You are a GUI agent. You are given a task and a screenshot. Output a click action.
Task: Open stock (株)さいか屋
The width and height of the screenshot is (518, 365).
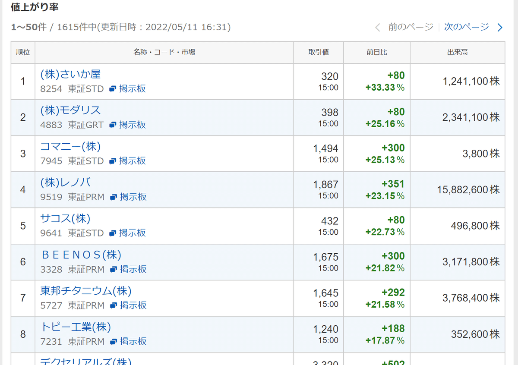click(70, 74)
